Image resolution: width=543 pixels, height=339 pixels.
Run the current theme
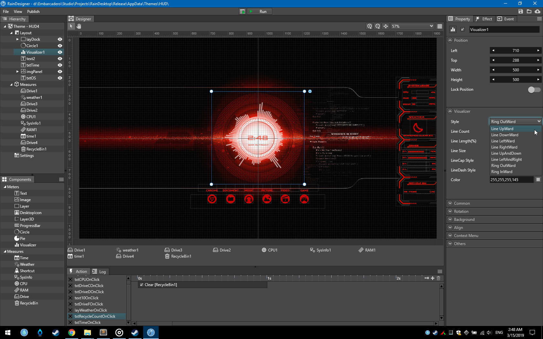pos(259,11)
